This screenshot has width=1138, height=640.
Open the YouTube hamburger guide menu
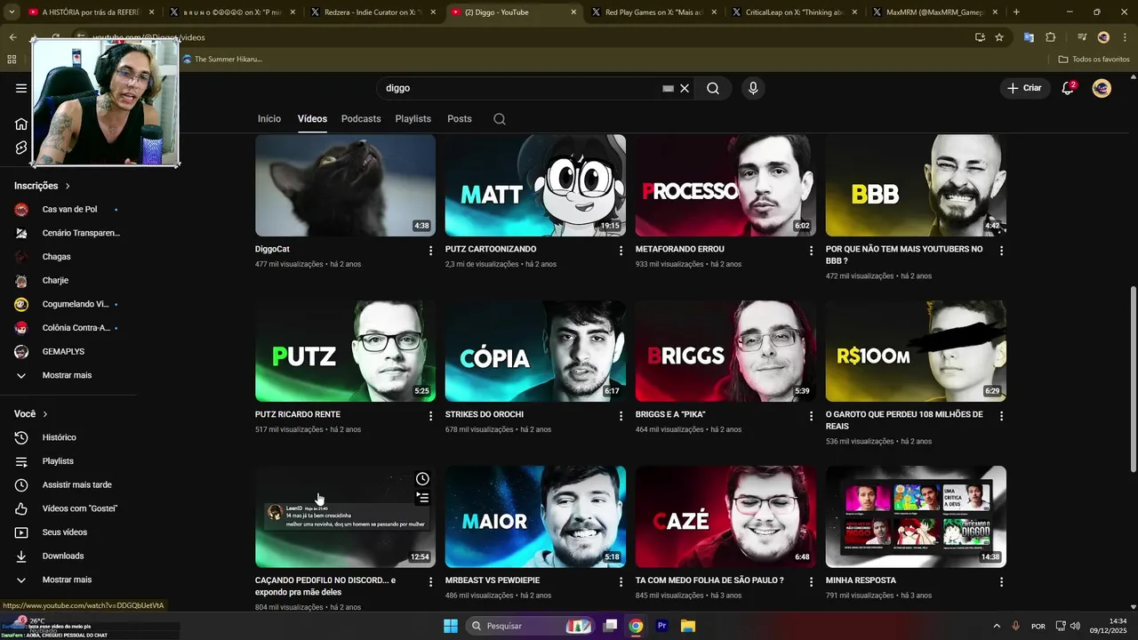point(21,88)
